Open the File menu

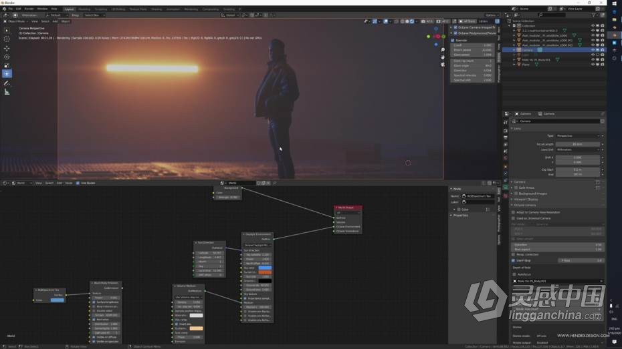pos(11,9)
